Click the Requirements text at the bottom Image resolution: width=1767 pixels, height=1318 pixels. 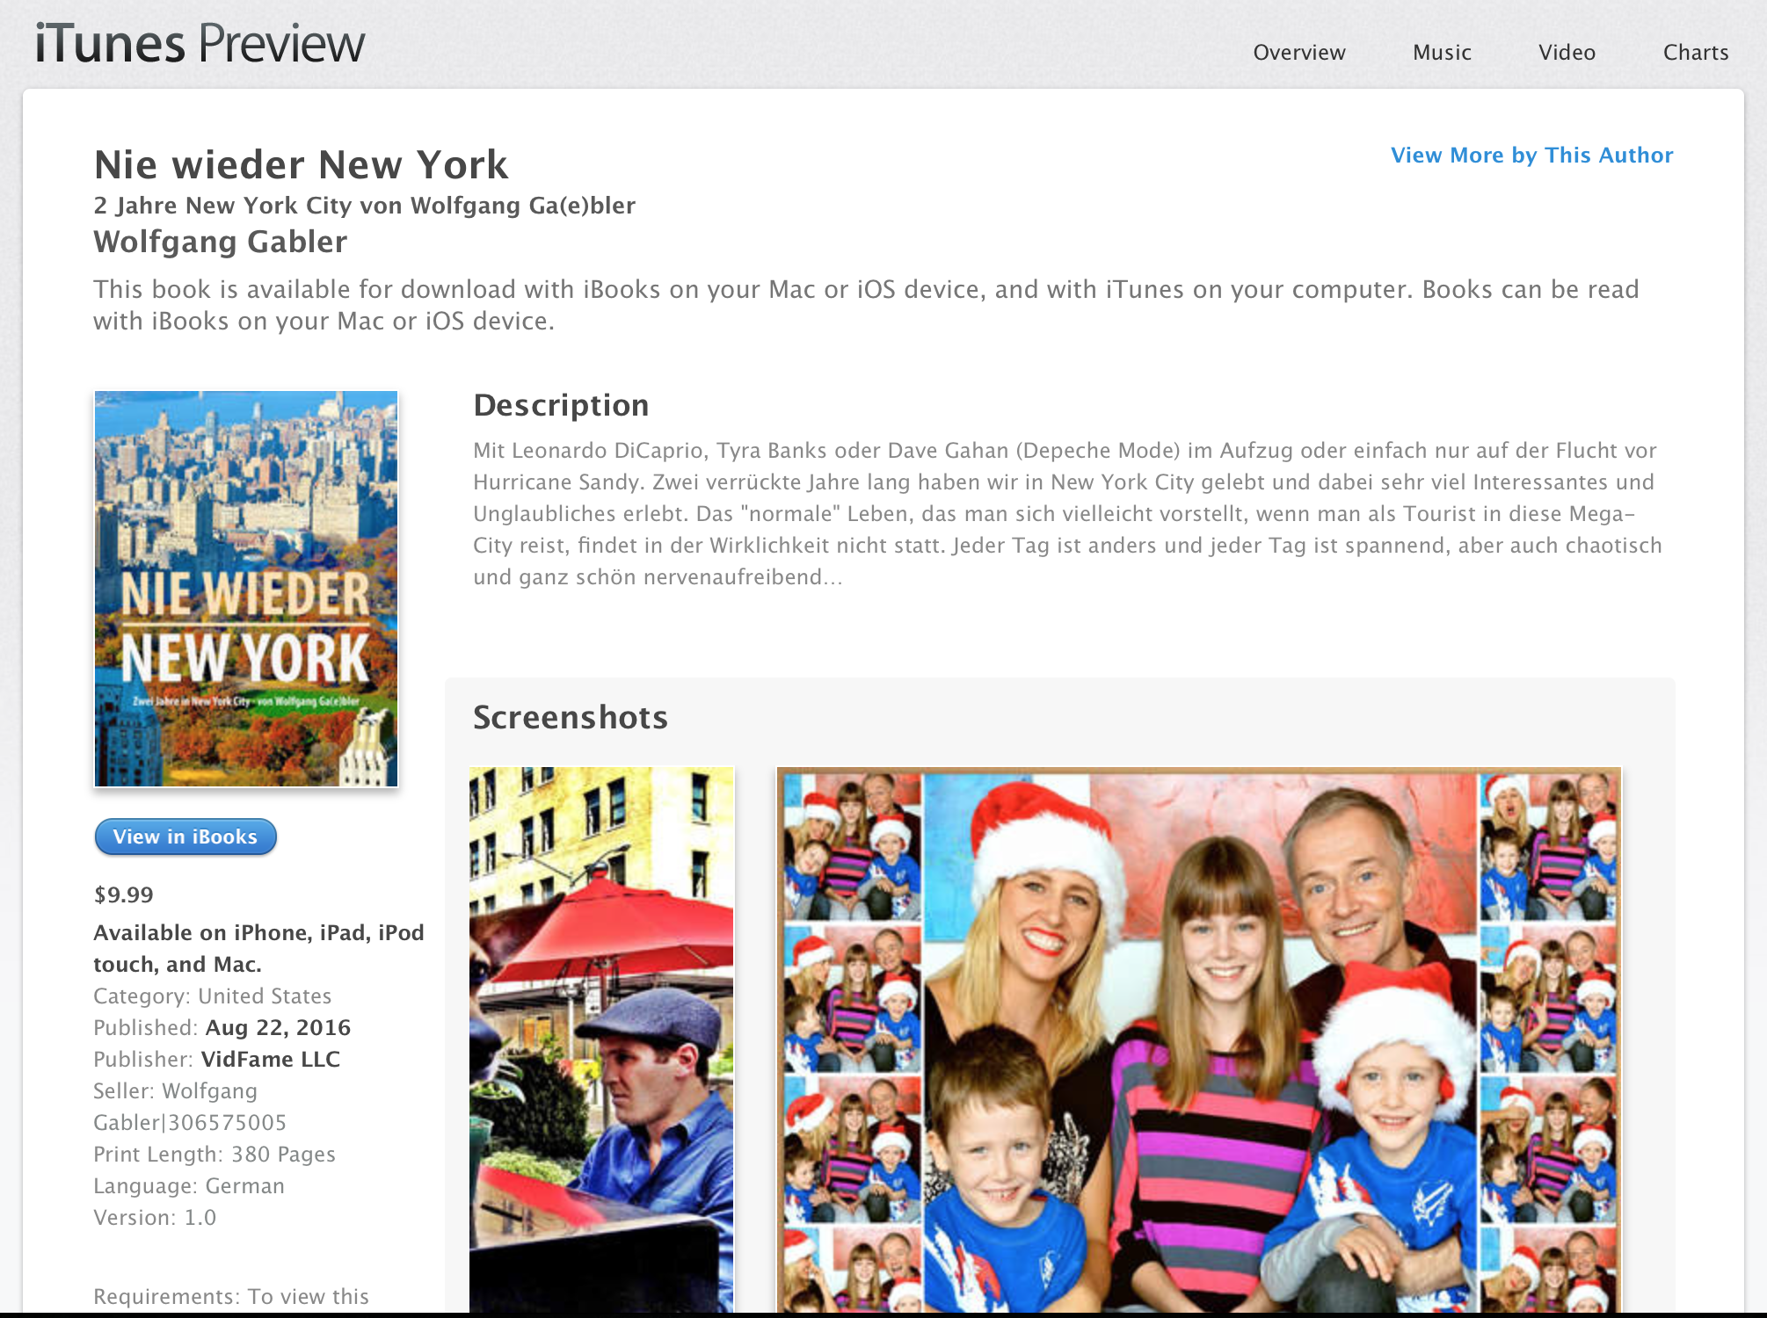click(231, 1297)
